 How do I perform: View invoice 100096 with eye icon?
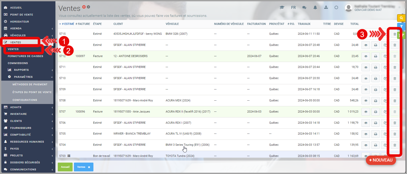[x=366, y=112]
